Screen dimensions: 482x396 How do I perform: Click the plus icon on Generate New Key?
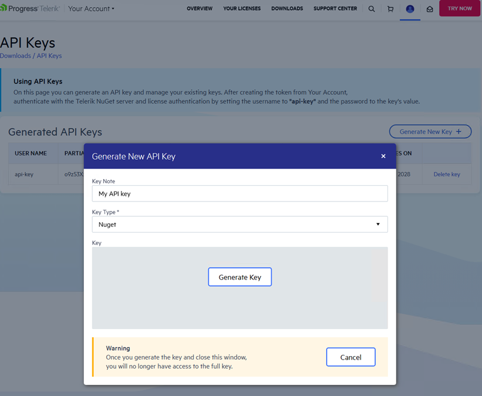[x=459, y=131]
